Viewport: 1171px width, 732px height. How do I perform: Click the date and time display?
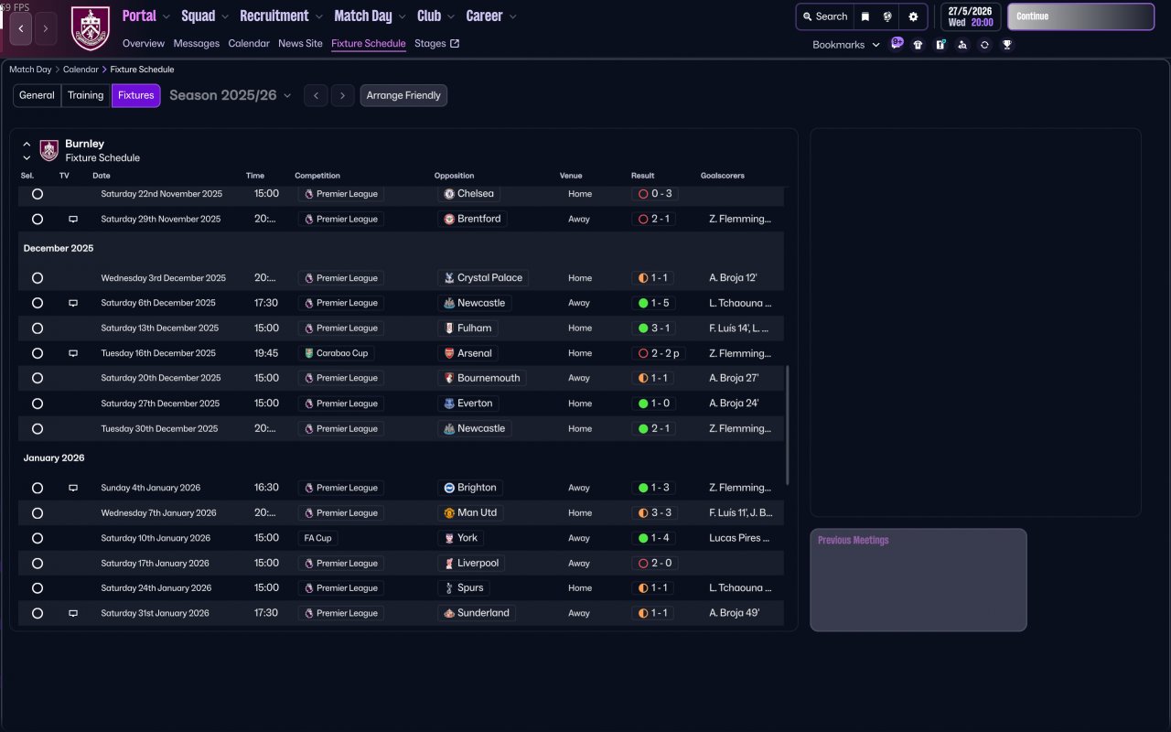pos(971,16)
